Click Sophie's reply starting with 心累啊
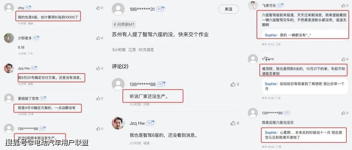Image resolution: width=352 pixels, height=150 pixels. pyautogui.click(x=303, y=135)
